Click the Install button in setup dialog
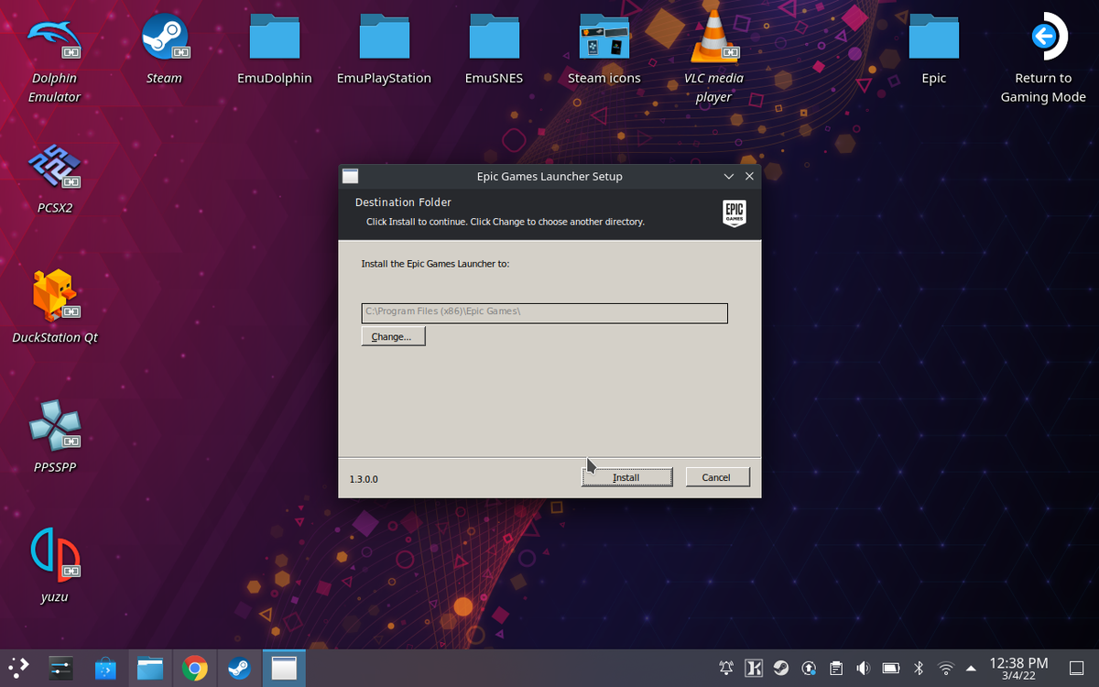 (626, 477)
